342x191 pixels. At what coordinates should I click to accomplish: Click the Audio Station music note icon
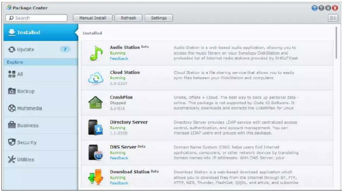(x=96, y=53)
